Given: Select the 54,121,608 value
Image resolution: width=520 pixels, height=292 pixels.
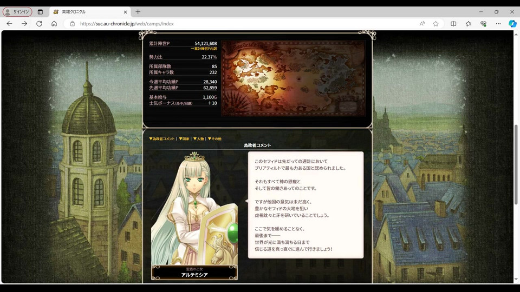Looking at the screenshot, I should coord(206,43).
